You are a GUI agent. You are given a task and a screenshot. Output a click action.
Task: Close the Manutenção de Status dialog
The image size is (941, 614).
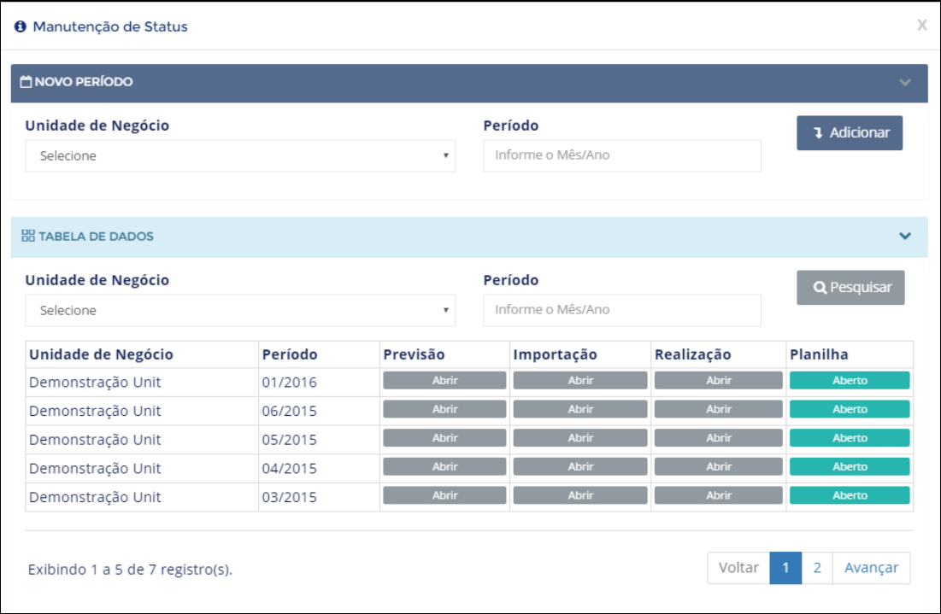coord(922,25)
